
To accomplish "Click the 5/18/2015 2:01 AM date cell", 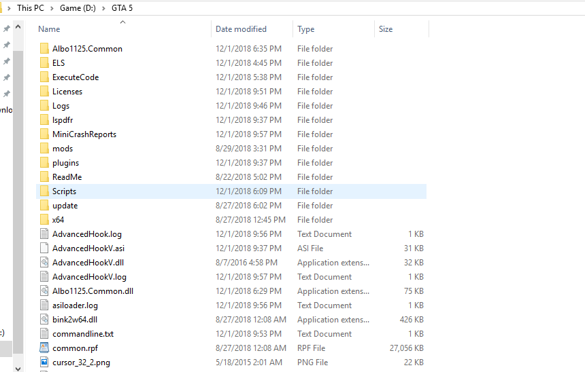I will click(249, 362).
